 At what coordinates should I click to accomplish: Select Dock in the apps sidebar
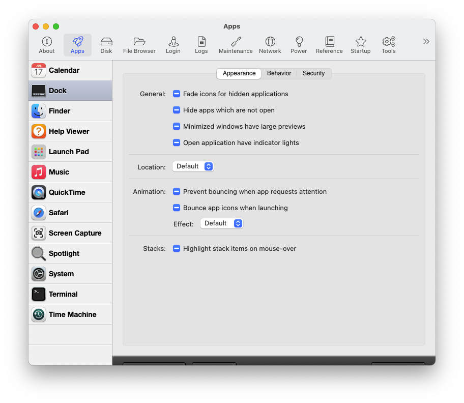point(70,91)
